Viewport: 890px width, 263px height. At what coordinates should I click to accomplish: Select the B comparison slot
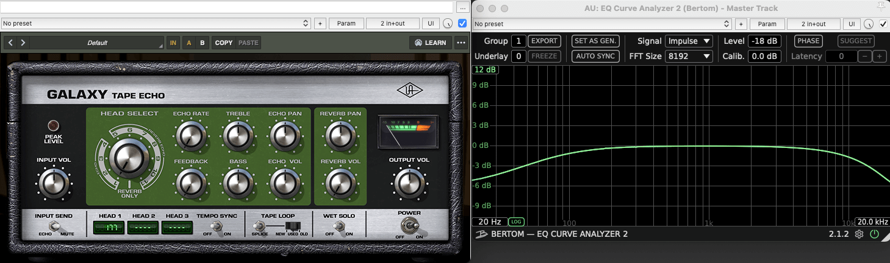[x=202, y=43]
